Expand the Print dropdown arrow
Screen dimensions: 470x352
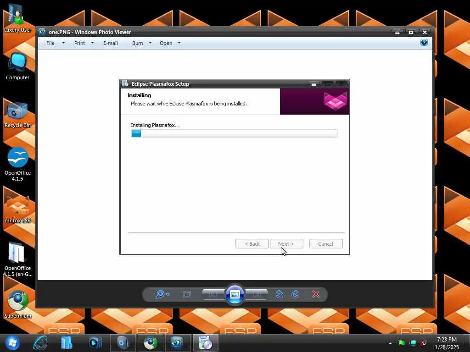pyautogui.click(x=92, y=43)
